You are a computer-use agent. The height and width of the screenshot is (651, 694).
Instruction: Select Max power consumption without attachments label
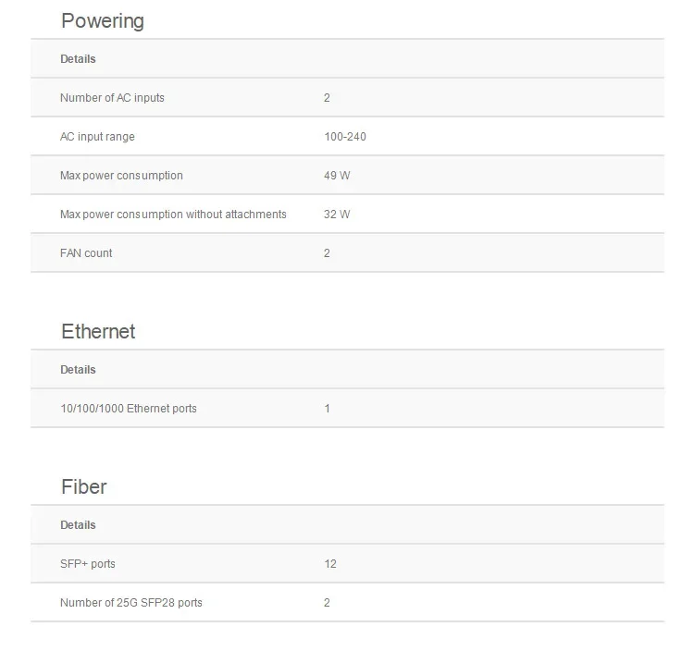click(173, 215)
